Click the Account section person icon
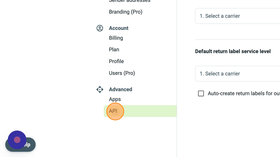The image size is (280, 157). [x=100, y=28]
